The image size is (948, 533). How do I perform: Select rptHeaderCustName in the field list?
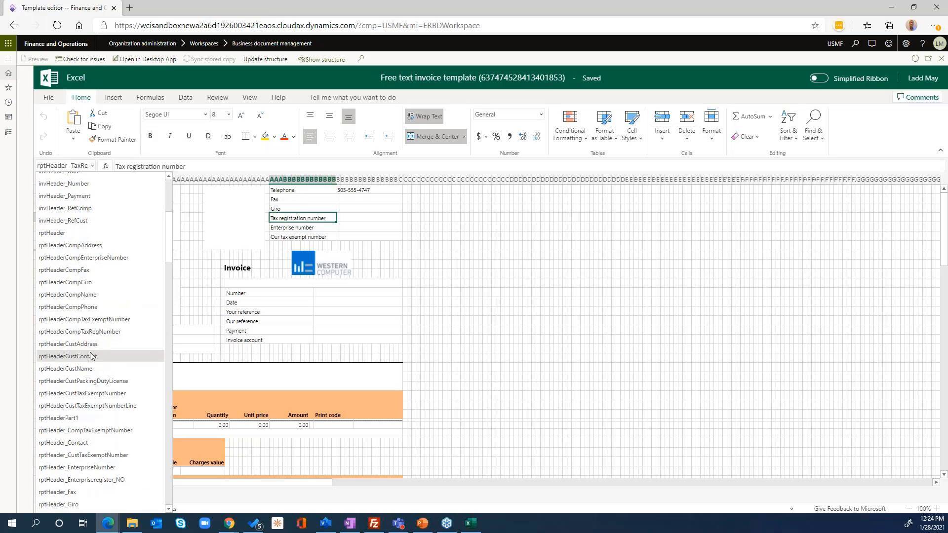(65, 368)
